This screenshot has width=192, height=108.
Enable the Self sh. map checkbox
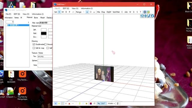click(34, 48)
